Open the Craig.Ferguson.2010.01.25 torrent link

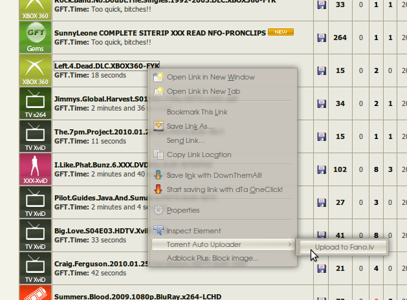click(101, 264)
